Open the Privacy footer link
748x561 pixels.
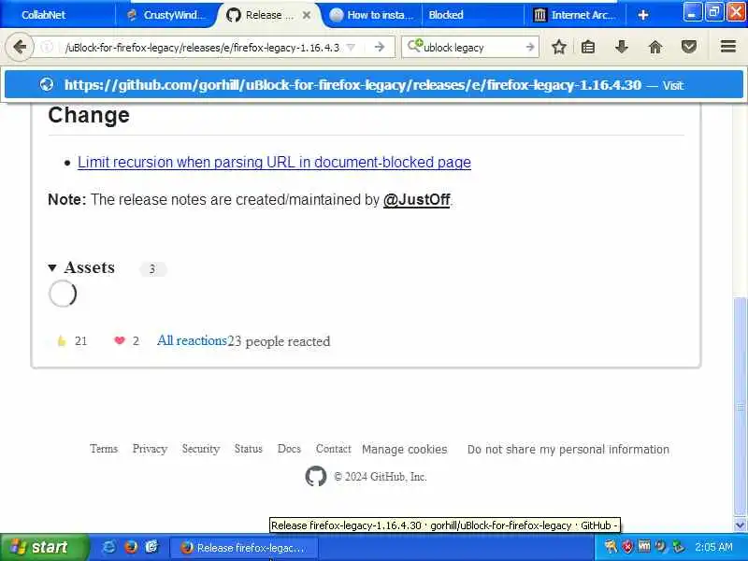[x=150, y=449]
